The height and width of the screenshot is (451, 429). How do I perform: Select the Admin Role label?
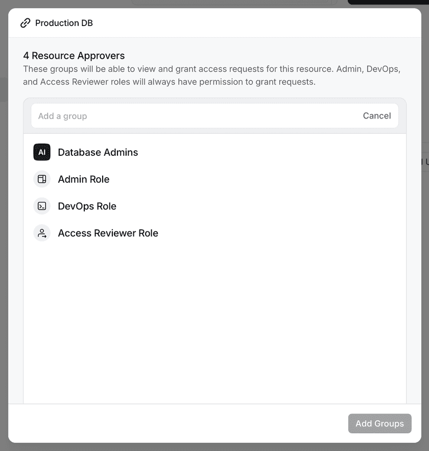[x=84, y=179]
